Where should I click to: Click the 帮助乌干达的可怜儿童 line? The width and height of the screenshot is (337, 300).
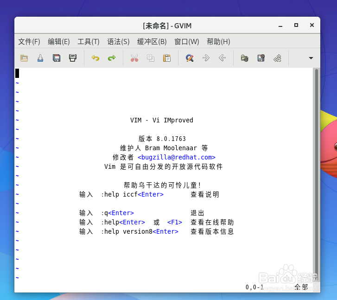(x=163, y=185)
